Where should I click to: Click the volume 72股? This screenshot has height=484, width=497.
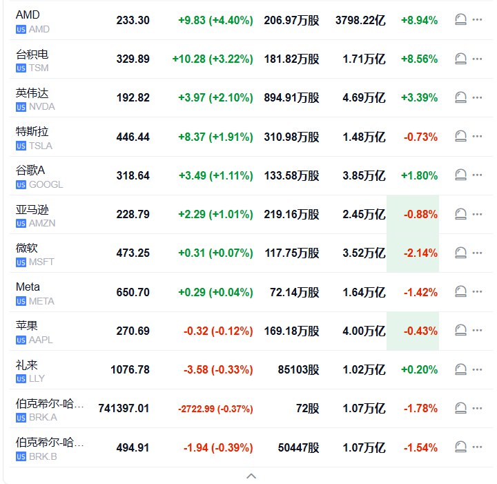[x=307, y=408]
